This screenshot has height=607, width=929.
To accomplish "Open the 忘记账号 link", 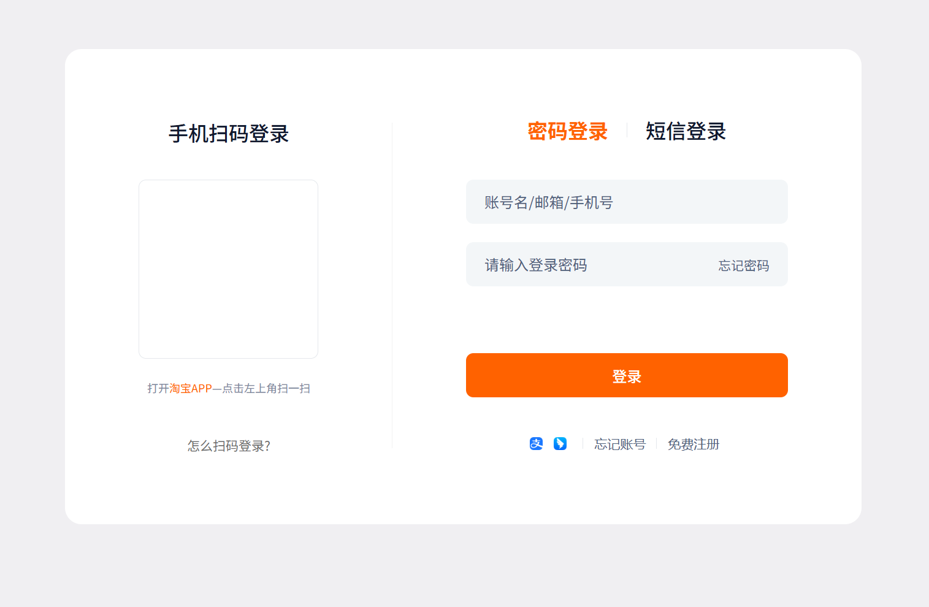I will pyautogui.click(x=620, y=444).
